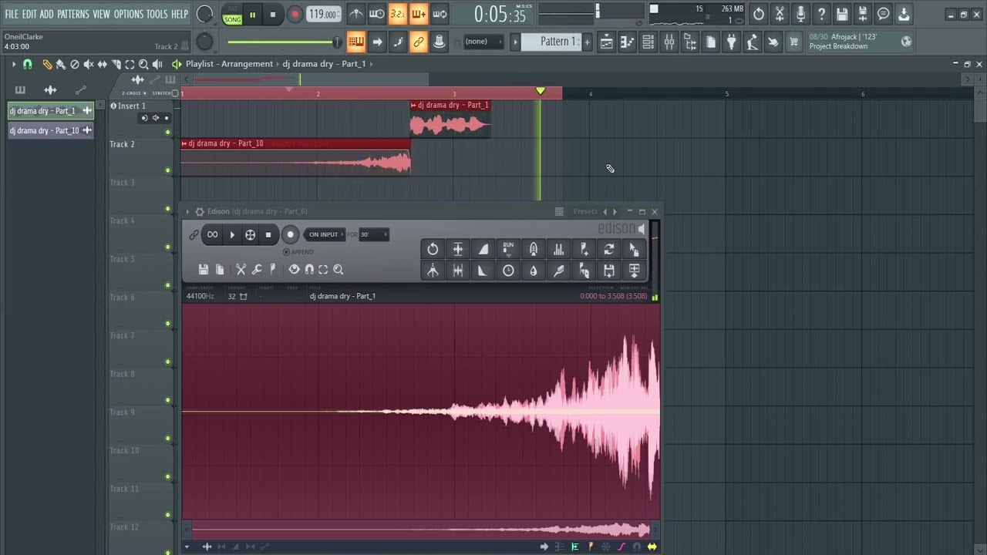
Task: Click the 119.000 tempo field
Action: [x=324, y=14]
